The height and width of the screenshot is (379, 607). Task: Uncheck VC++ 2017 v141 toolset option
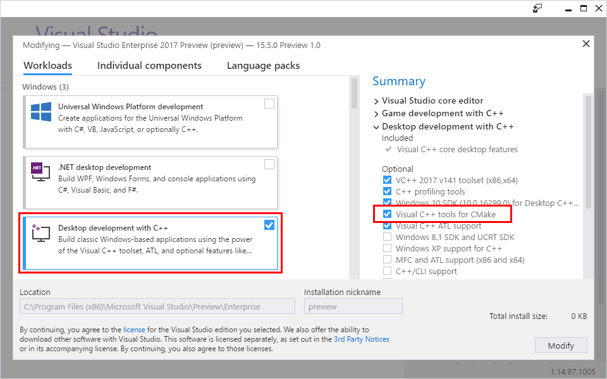pyautogui.click(x=387, y=180)
